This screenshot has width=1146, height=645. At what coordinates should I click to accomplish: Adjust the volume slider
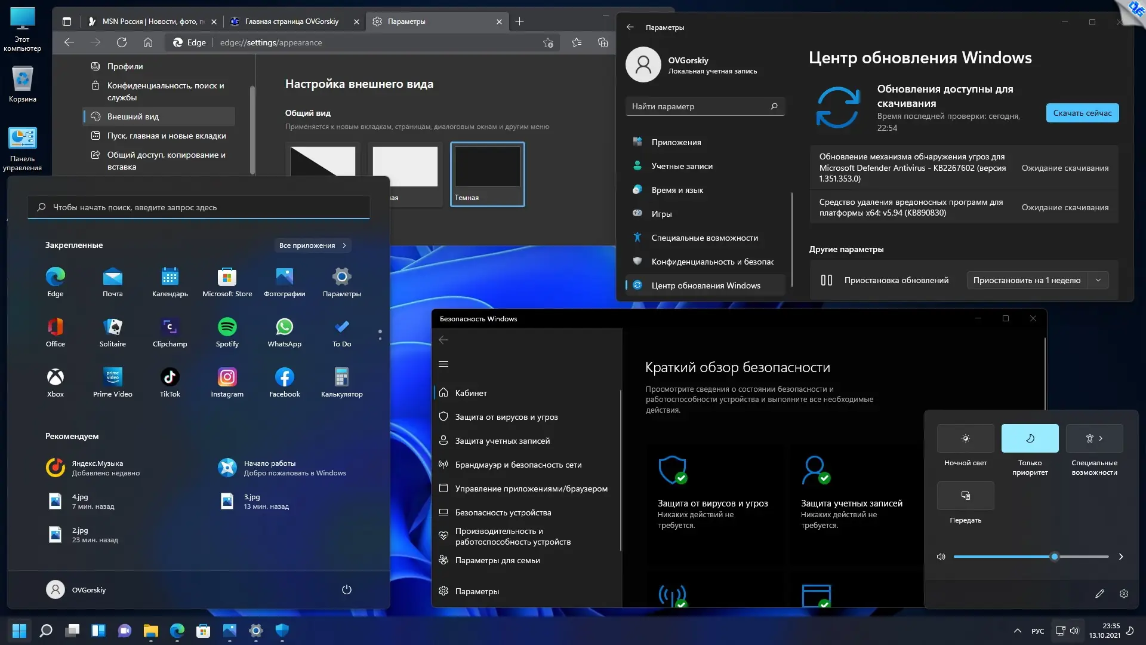coord(1054,557)
